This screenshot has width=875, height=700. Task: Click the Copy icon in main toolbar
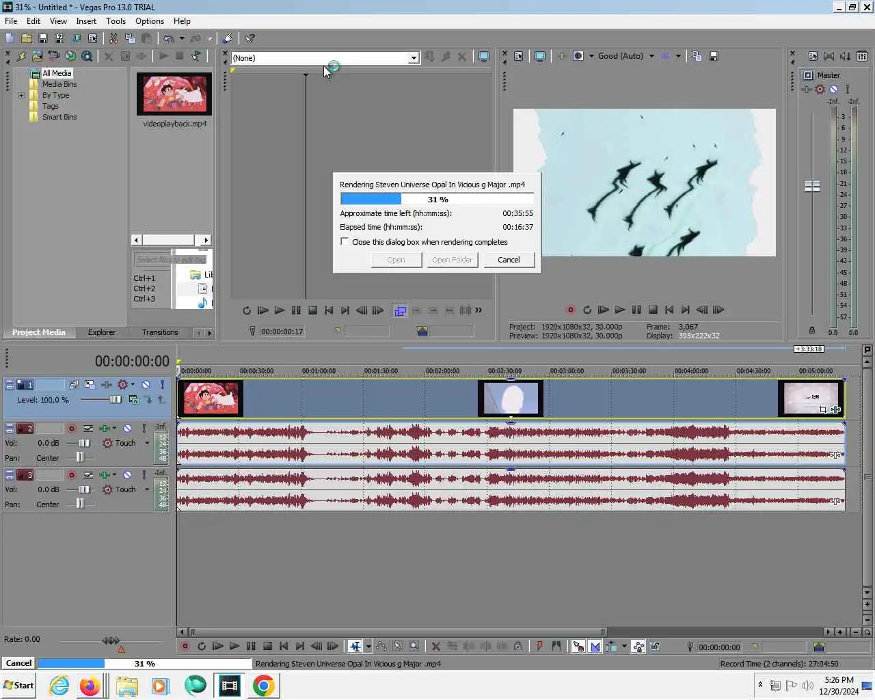(x=130, y=38)
